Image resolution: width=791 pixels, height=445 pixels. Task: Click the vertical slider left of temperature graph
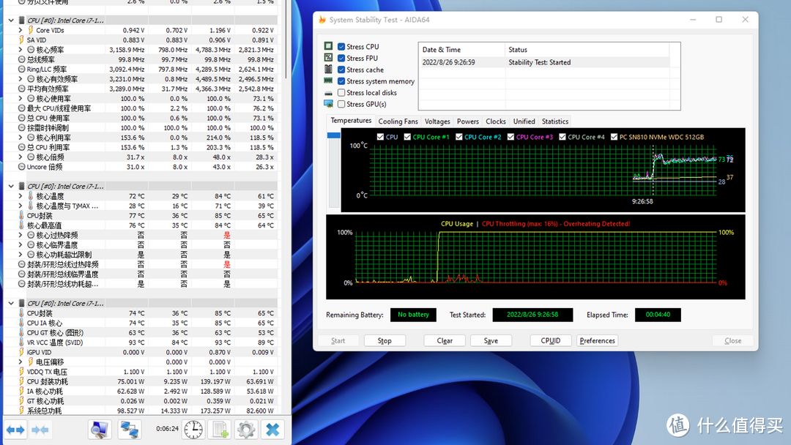tap(334, 171)
